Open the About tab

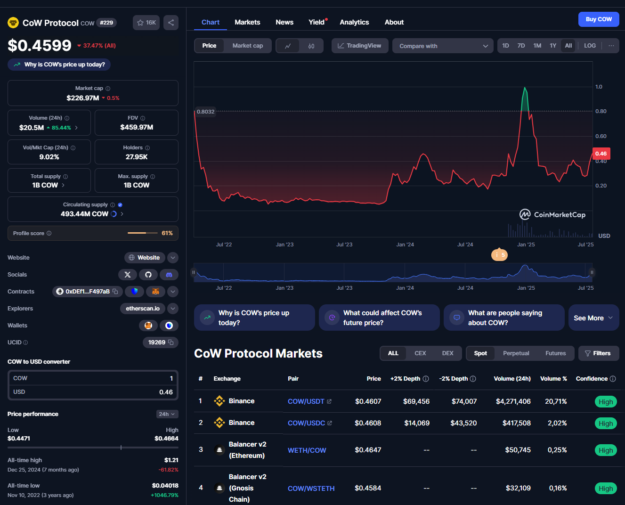[x=394, y=22]
